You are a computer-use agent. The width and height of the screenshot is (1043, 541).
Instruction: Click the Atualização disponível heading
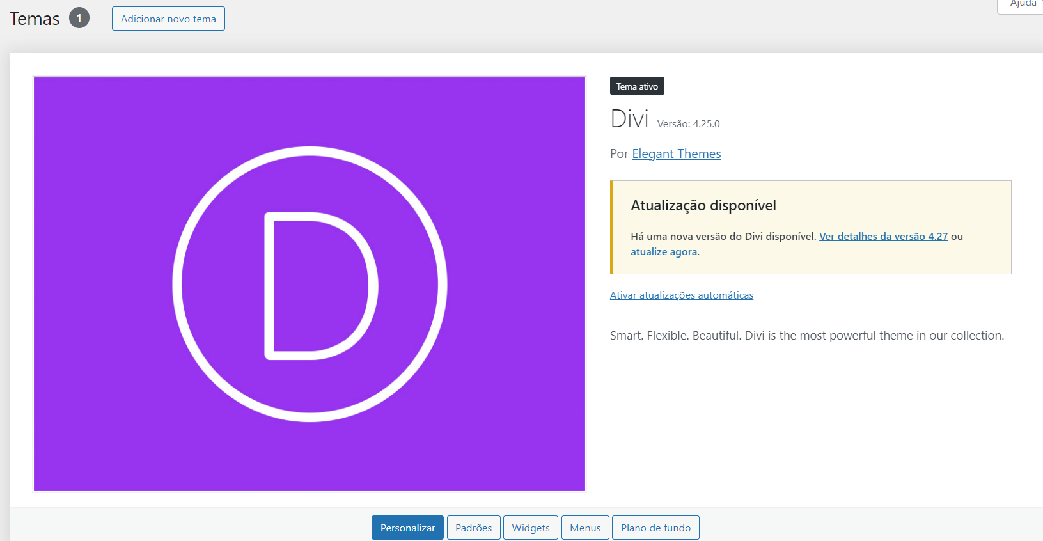pyautogui.click(x=703, y=205)
